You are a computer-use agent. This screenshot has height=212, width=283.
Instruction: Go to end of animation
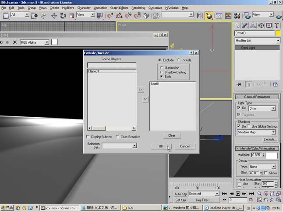(x=251, y=194)
